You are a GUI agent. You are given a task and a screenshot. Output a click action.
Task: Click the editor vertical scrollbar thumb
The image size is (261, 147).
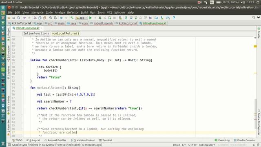pos(255,114)
